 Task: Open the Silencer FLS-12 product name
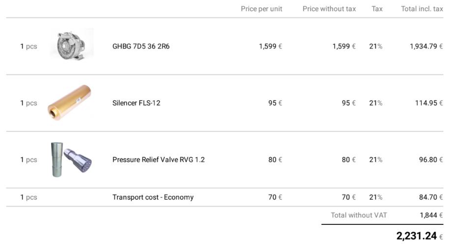coord(136,103)
